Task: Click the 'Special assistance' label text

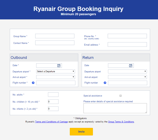Action: point(93,96)
